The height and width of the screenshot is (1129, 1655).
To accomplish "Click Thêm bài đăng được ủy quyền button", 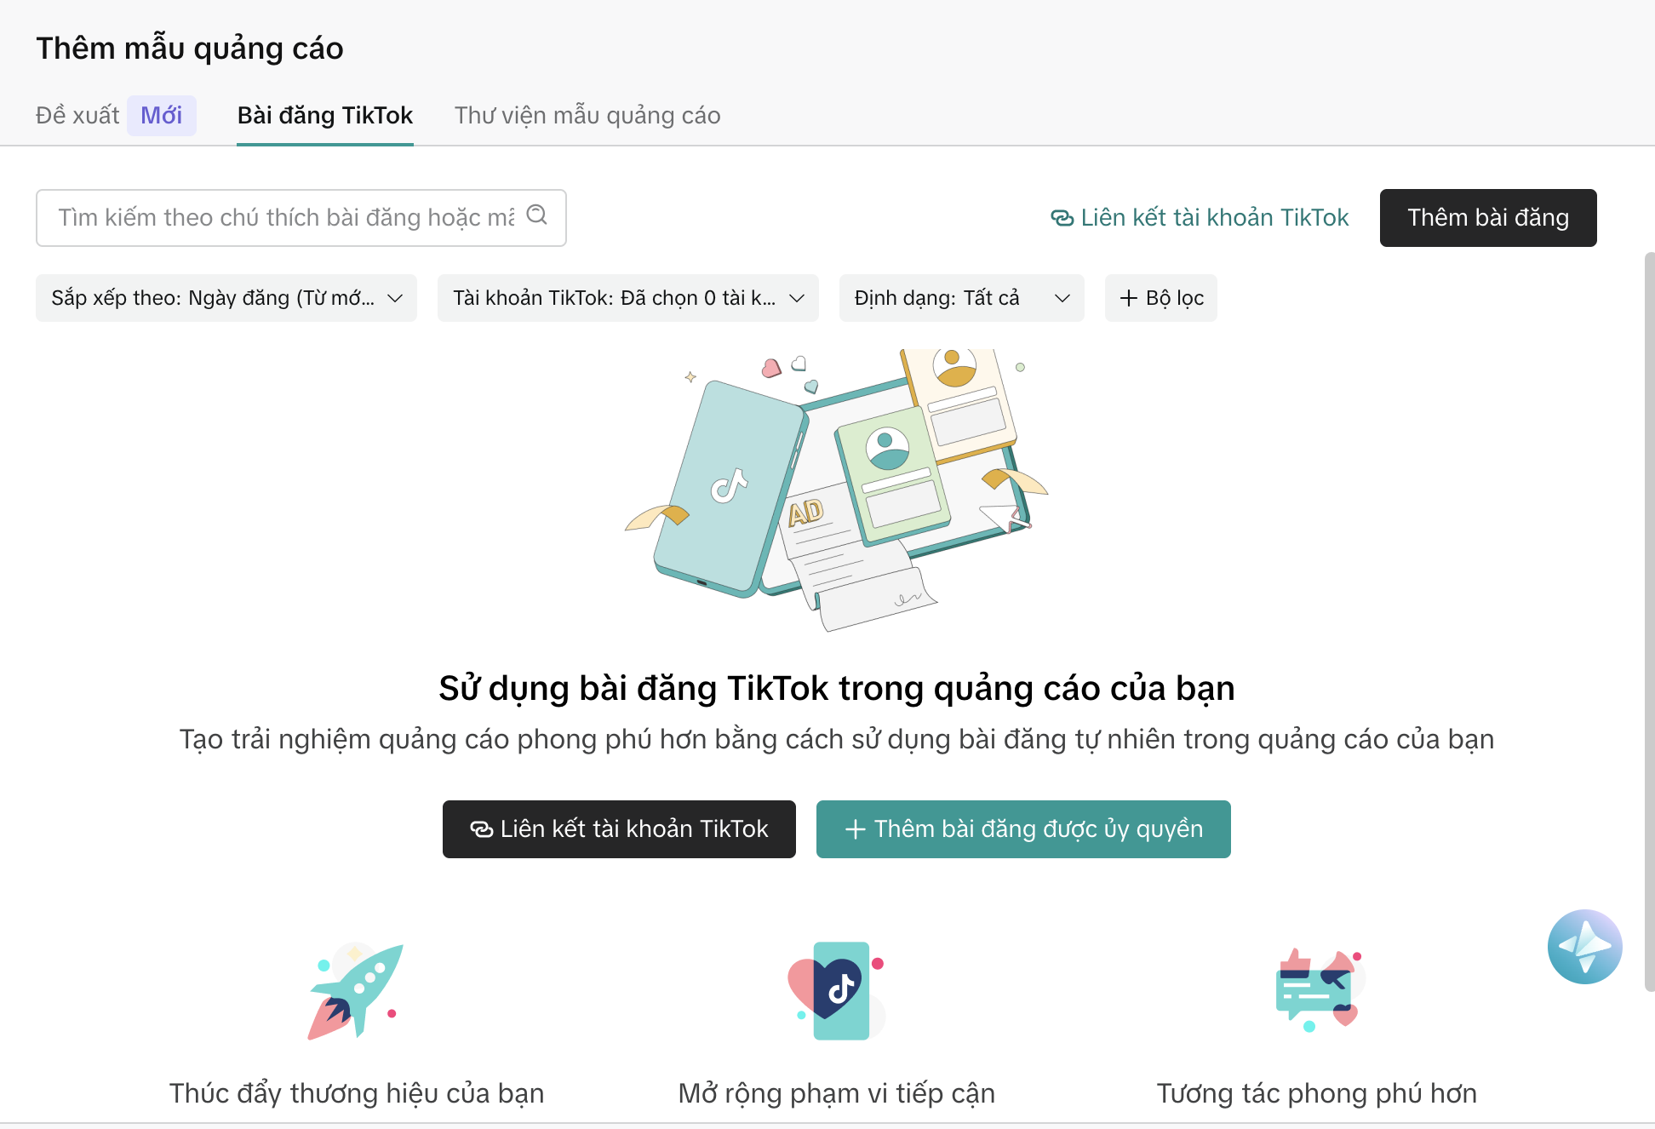I will click(1023, 829).
